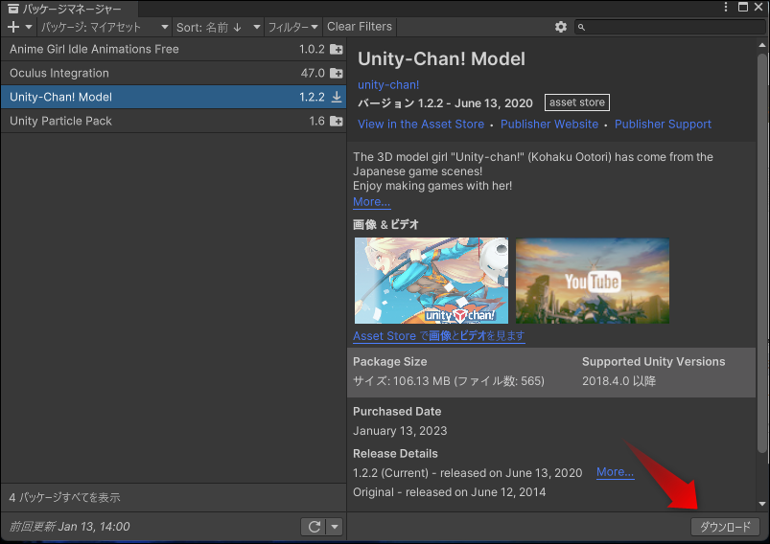
Task: Open the unity-chan! publisher link
Action: tap(388, 85)
